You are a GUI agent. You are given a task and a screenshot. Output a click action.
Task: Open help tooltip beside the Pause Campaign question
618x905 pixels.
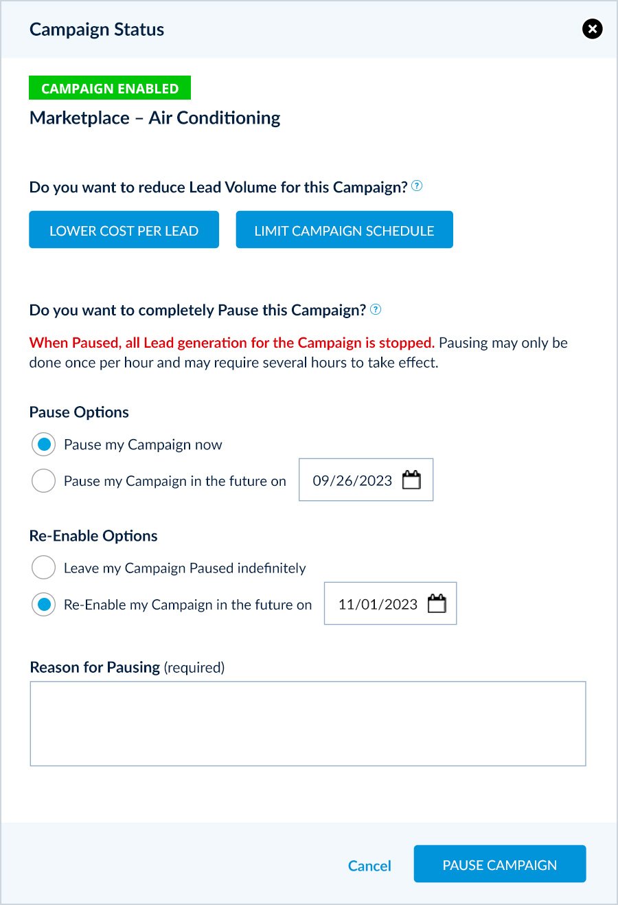(x=375, y=309)
